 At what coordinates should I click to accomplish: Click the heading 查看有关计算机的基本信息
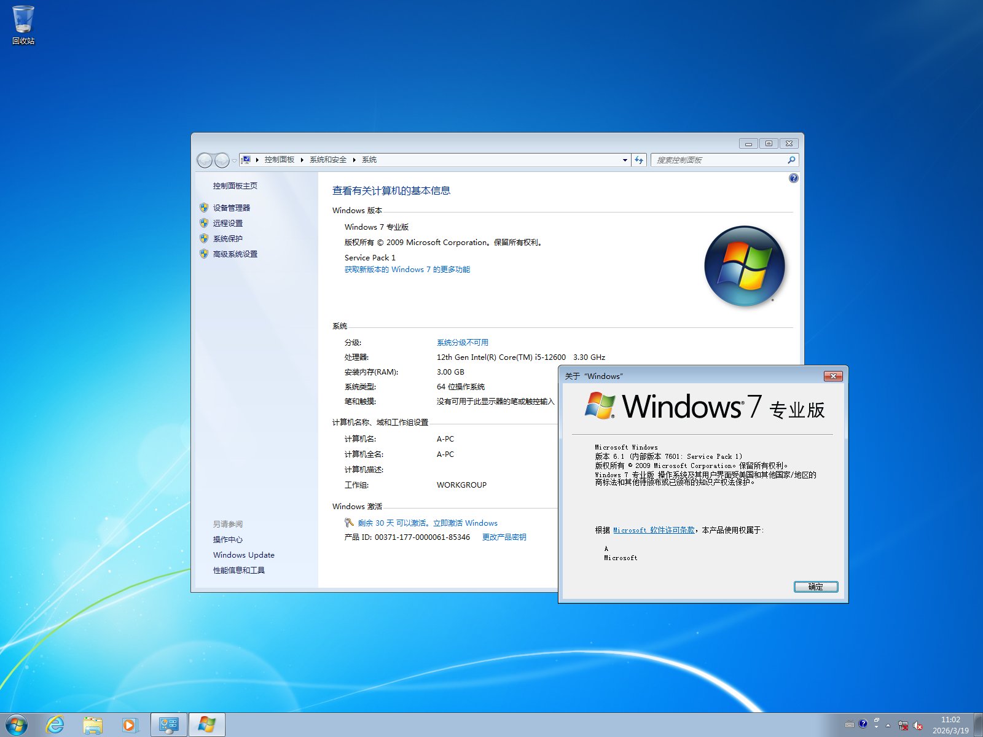click(391, 191)
